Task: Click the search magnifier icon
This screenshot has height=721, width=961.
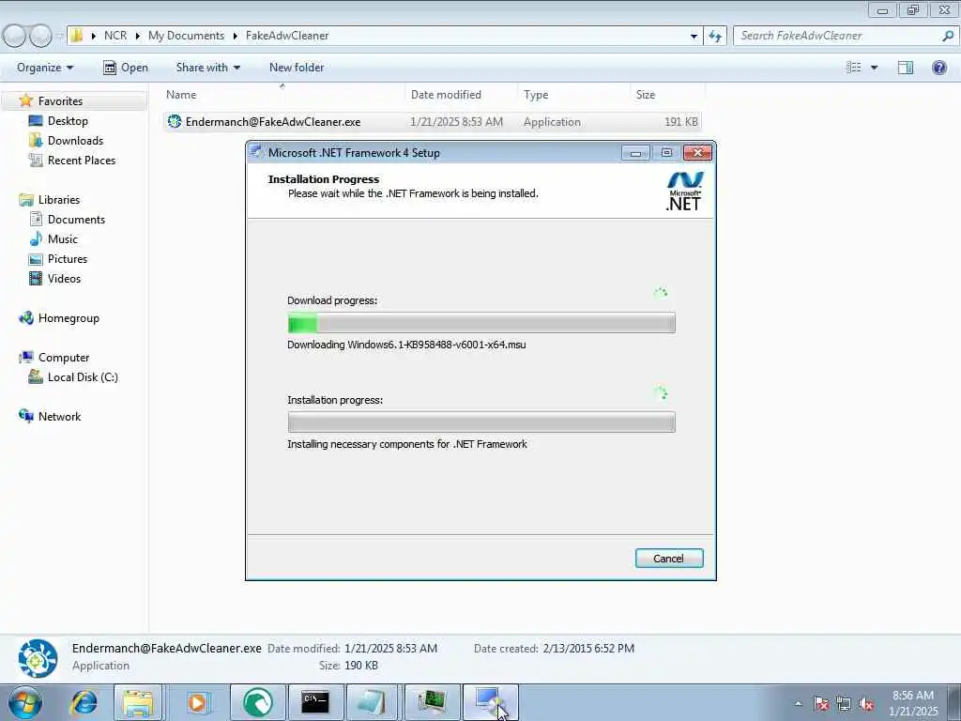Action: [948, 36]
